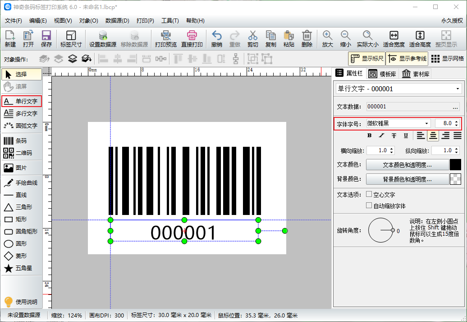Zoom out with 缩小 icon

pyautogui.click(x=345, y=39)
